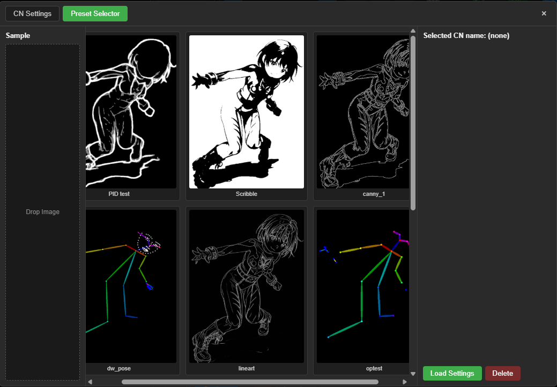
Task: Click the dw_pose caption label
Action: click(119, 369)
